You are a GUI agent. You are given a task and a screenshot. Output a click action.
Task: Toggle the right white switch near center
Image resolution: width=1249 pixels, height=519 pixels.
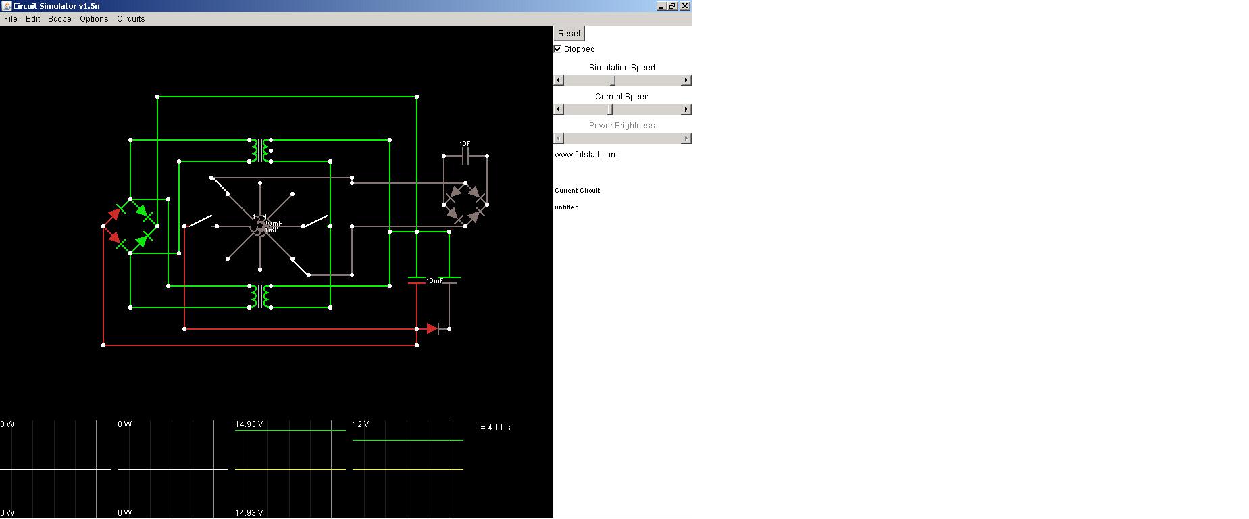(316, 221)
